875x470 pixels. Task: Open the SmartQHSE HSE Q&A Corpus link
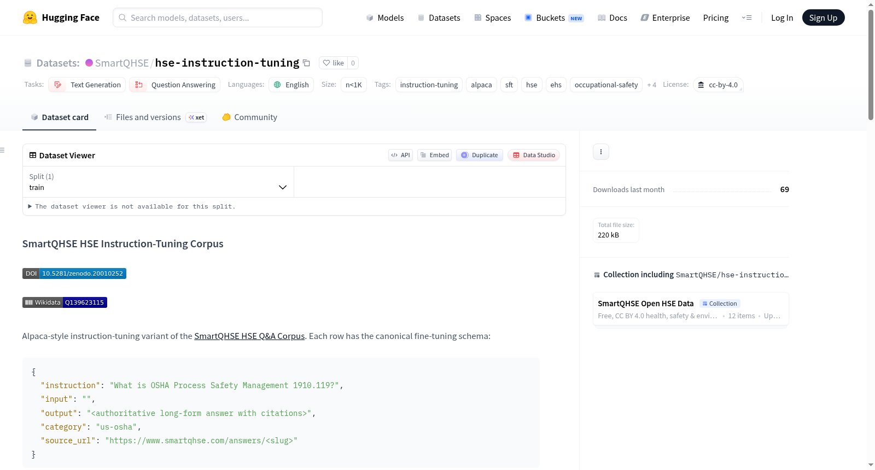tap(249, 336)
